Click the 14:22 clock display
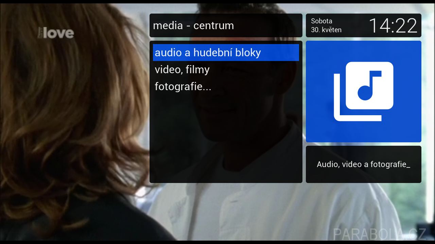435x244 pixels. (x=393, y=26)
